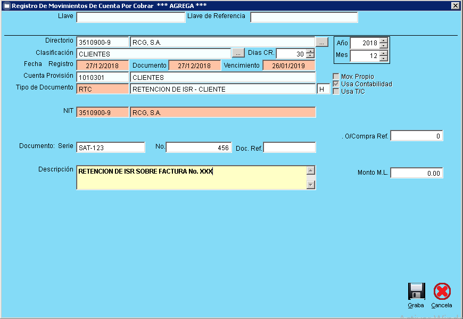Image resolution: width=463 pixels, height=319 pixels.
Task: Increase the Mes spinner value
Action: click(384, 53)
